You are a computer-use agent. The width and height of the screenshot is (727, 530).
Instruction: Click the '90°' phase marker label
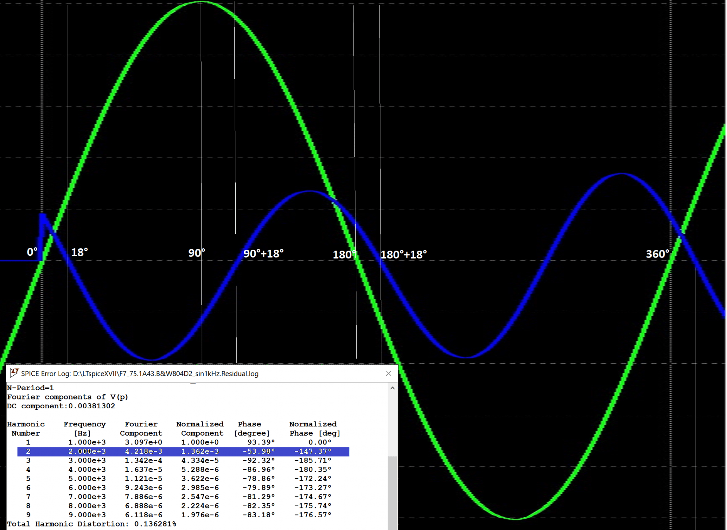click(x=197, y=253)
